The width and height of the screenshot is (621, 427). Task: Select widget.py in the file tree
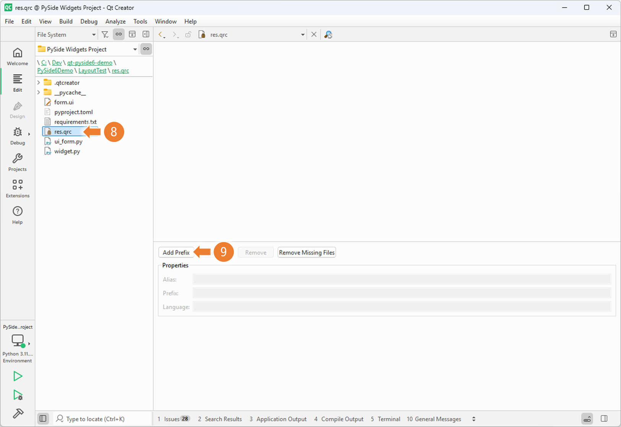coord(67,151)
